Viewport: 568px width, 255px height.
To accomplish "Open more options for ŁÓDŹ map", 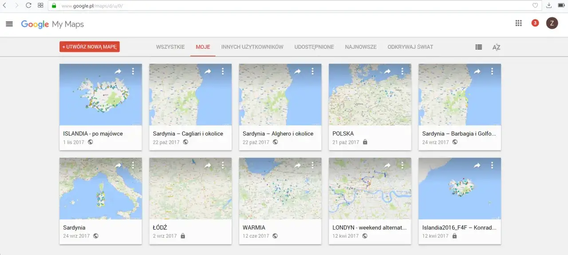I will coord(223,165).
